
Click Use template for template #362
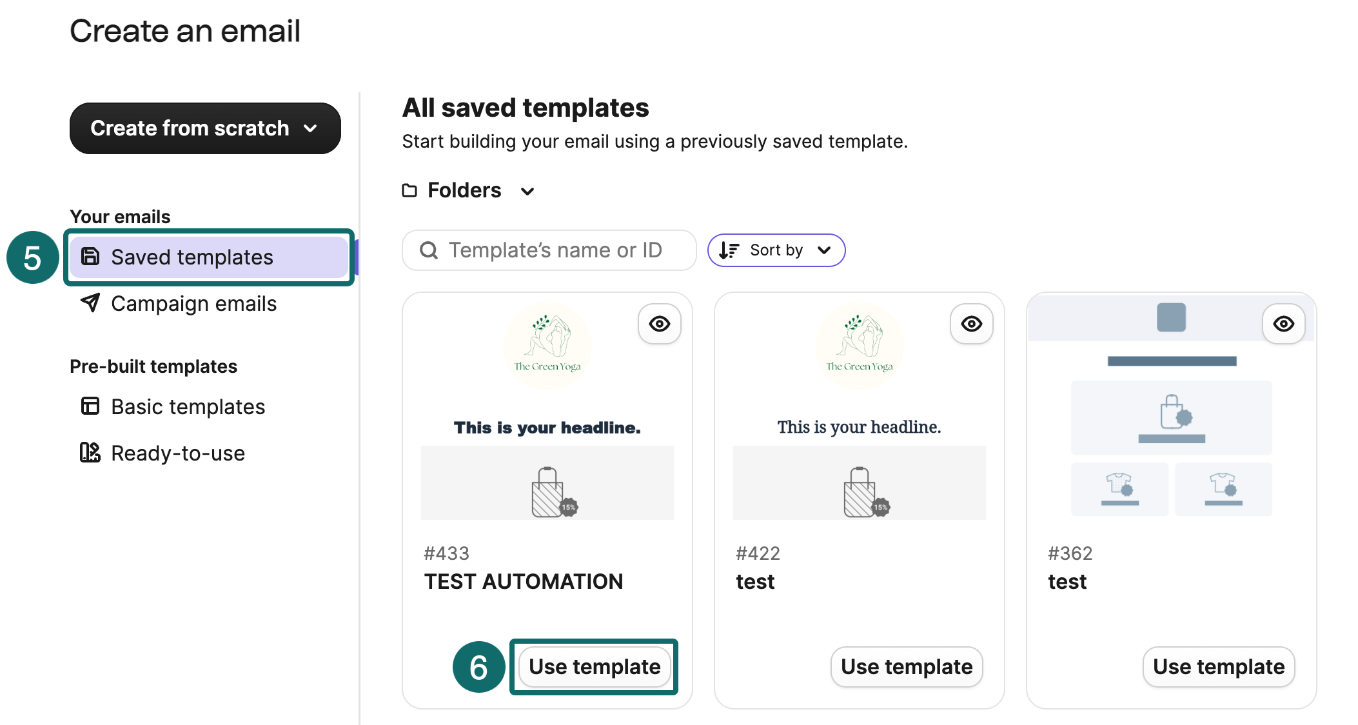coord(1218,667)
